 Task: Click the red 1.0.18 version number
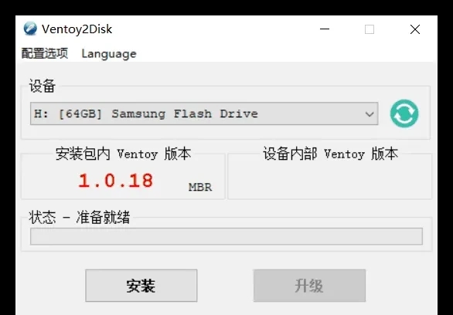115,181
